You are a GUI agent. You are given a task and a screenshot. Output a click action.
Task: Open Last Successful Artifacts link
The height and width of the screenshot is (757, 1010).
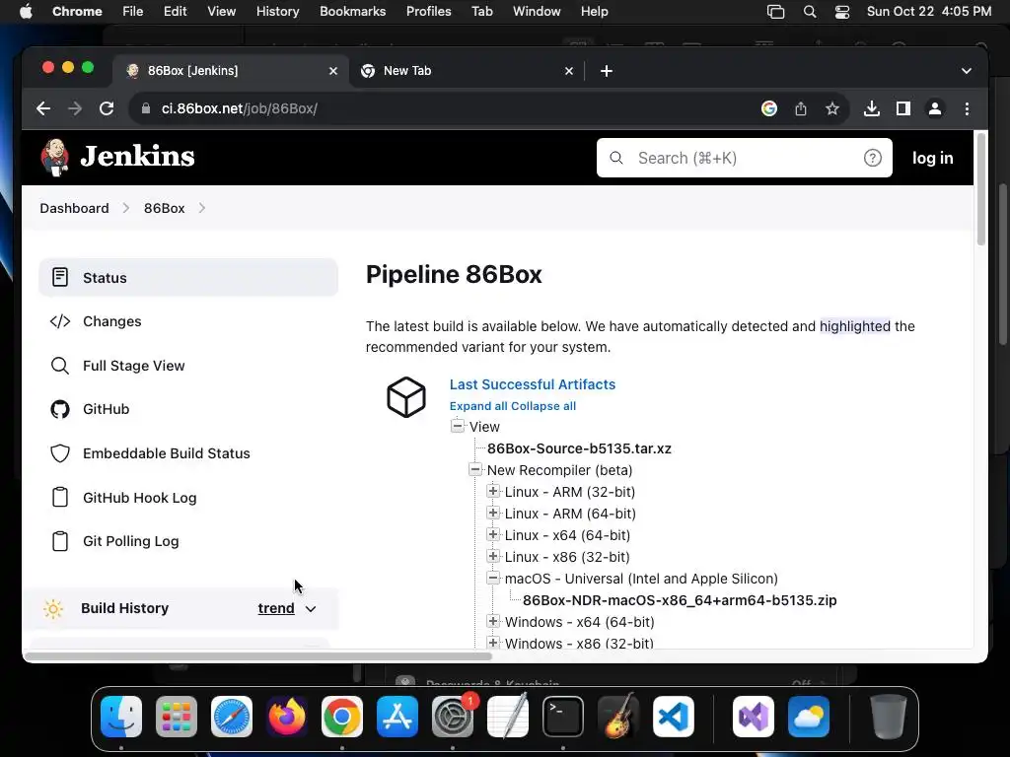[x=532, y=384]
